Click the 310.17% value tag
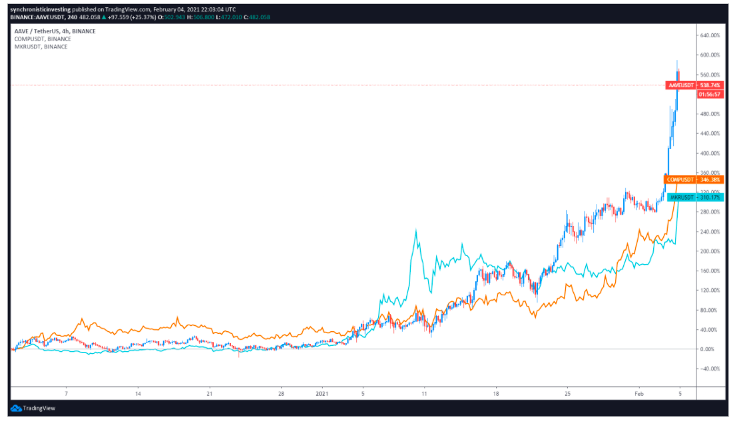Image resolution: width=735 pixels, height=421 pixels. (710, 197)
